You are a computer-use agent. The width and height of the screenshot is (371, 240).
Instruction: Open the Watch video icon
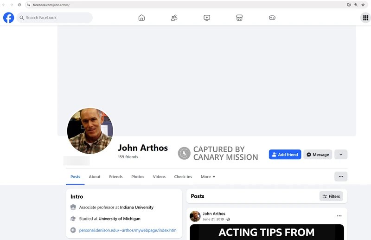[207, 18]
